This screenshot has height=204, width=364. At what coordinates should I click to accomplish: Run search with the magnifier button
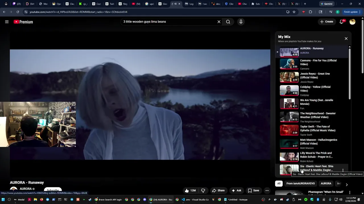[228, 22]
